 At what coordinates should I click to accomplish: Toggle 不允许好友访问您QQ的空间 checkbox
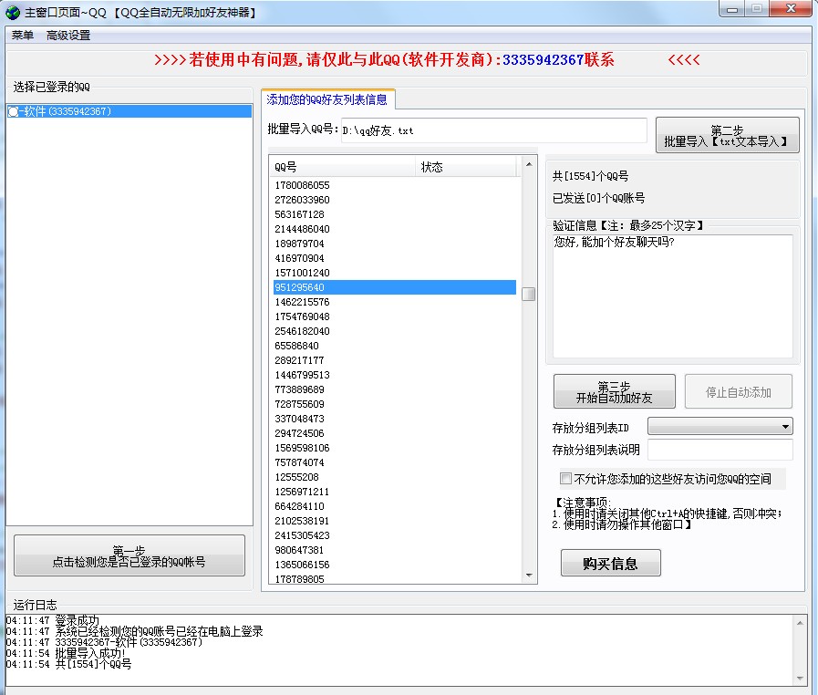tap(565, 478)
